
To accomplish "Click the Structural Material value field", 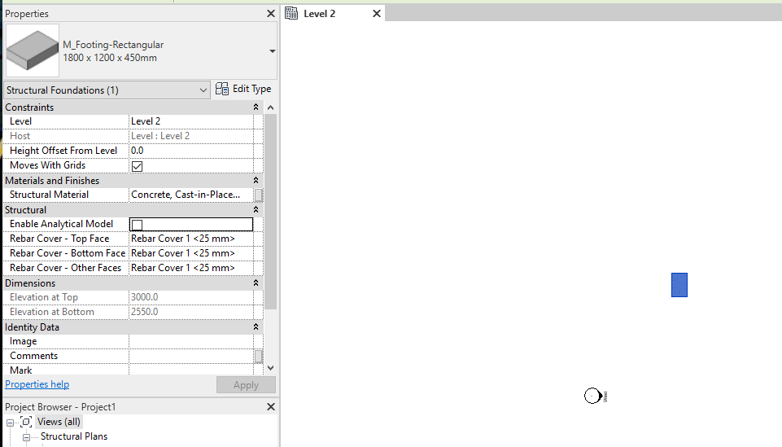I will point(191,195).
